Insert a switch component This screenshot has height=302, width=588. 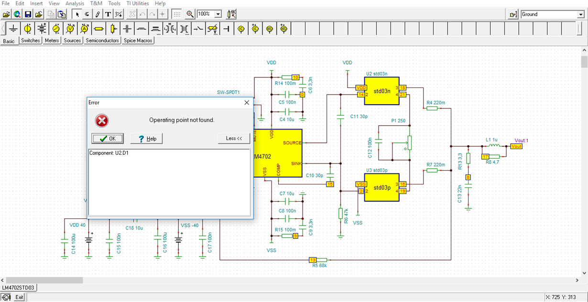[x=198, y=29]
